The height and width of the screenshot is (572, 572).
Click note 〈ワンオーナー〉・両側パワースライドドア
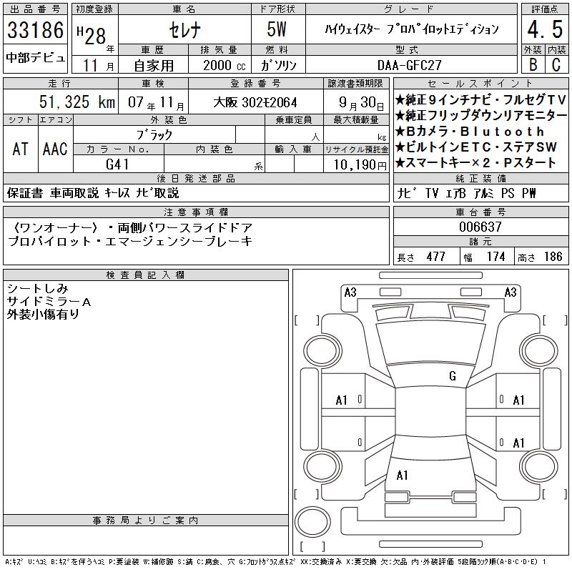(132, 228)
